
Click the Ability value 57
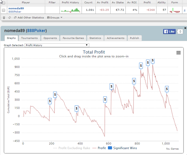164,10
